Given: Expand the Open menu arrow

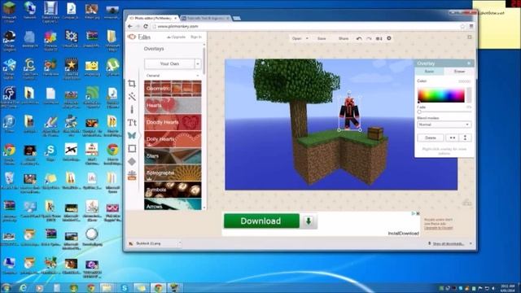Looking at the screenshot, I should click(x=307, y=38).
